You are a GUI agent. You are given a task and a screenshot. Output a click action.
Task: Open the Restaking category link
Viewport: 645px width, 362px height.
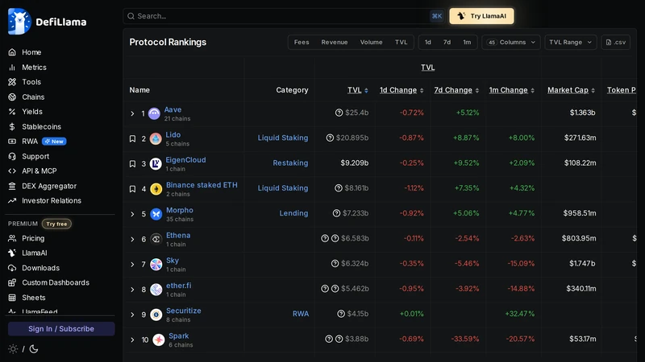coord(290,163)
